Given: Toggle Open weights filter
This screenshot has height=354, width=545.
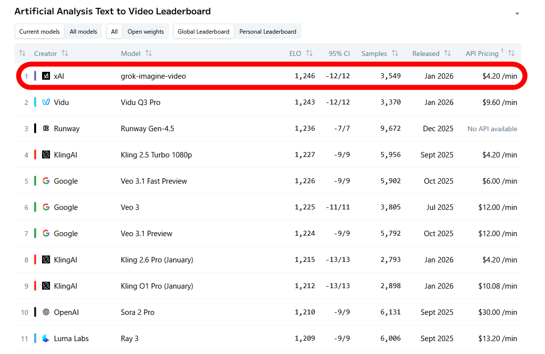Looking at the screenshot, I should tap(146, 32).
